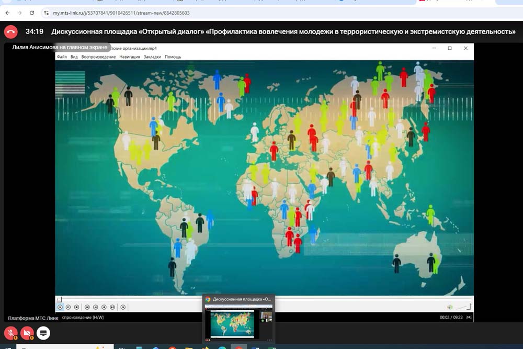Reload the page in the browser
Screen dimensions: 523x349
32,13
